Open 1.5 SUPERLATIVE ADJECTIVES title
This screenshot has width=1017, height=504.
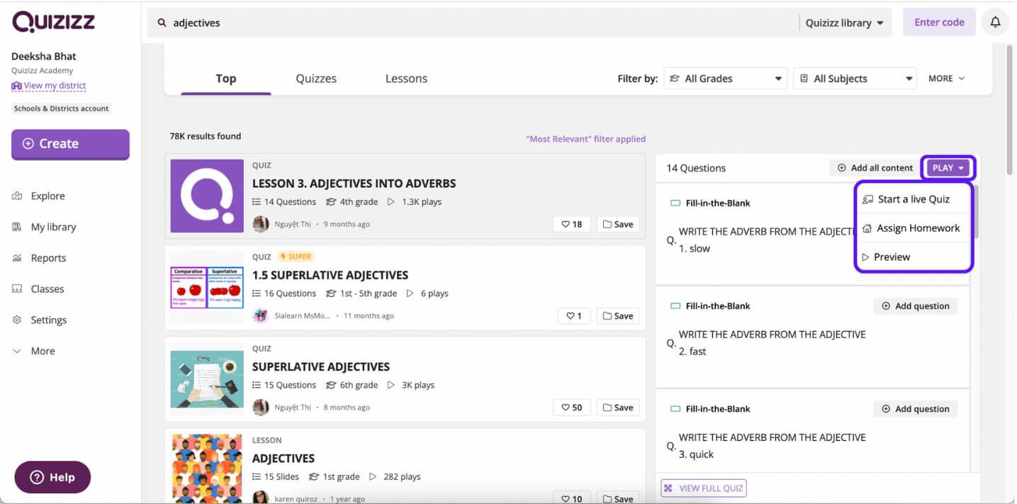coord(330,275)
